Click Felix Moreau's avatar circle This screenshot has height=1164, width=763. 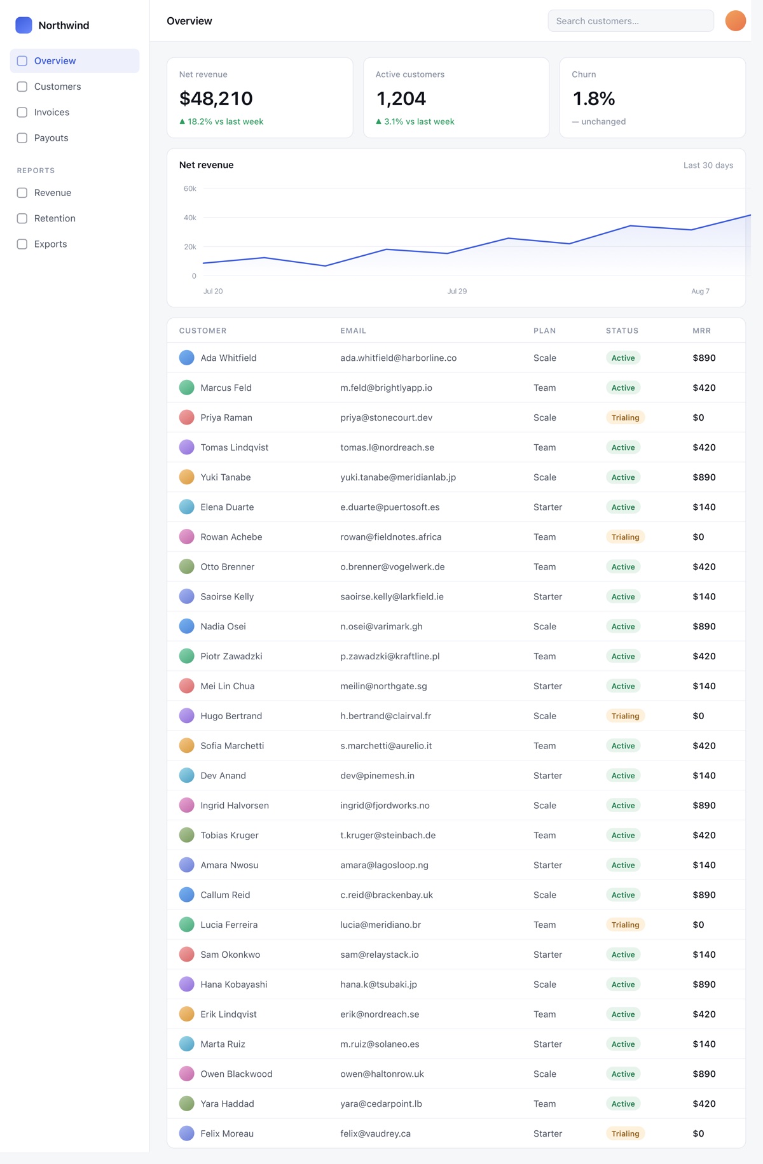[x=186, y=1133]
